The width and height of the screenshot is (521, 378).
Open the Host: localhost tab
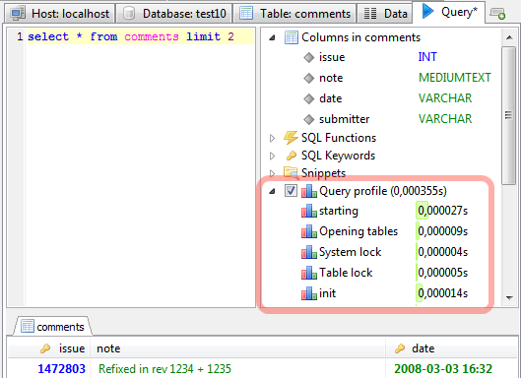coord(60,13)
